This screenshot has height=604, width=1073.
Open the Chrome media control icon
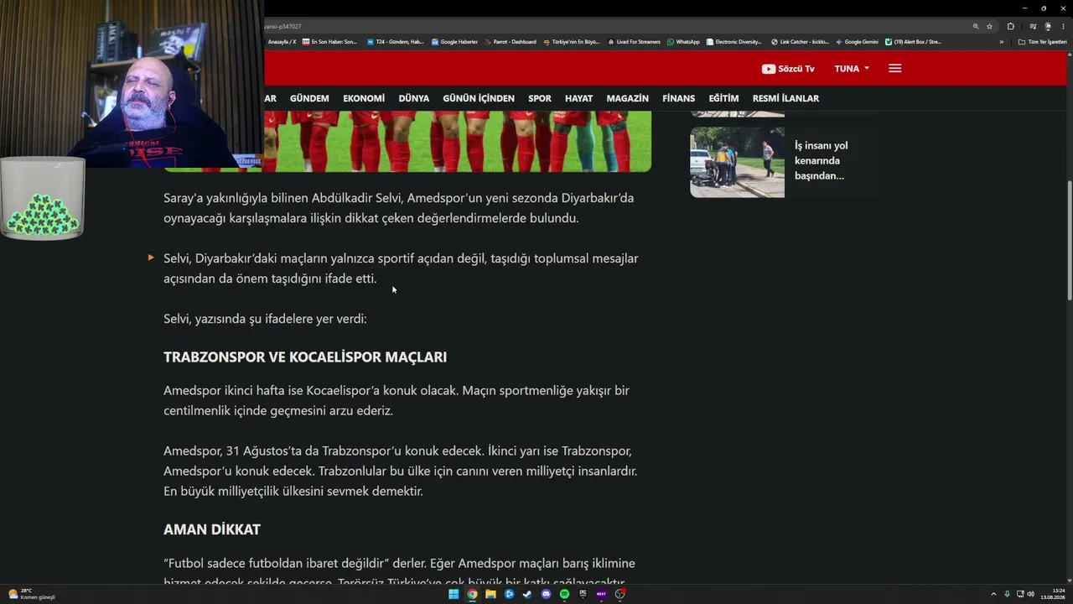pyautogui.click(x=1033, y=26)
